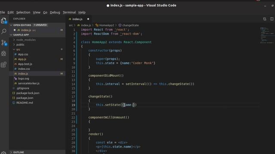Click the README.md info icon
The height and width of the screenshot is (154, 275).
click(x=14, y=103)
